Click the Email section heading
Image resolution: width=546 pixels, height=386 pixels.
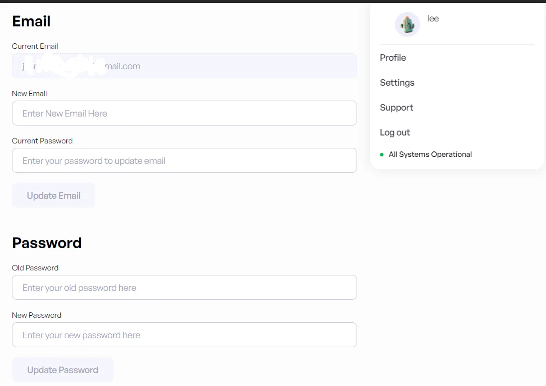click(x=31, y=21)
